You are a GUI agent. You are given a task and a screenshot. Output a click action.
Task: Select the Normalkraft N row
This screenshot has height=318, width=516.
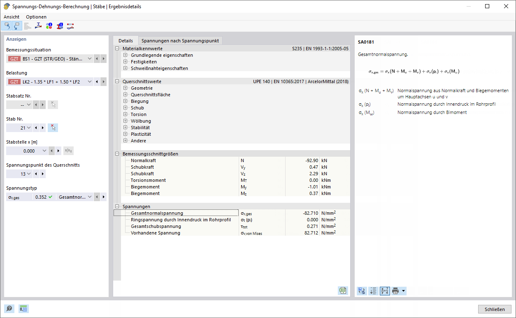[232, 160]
